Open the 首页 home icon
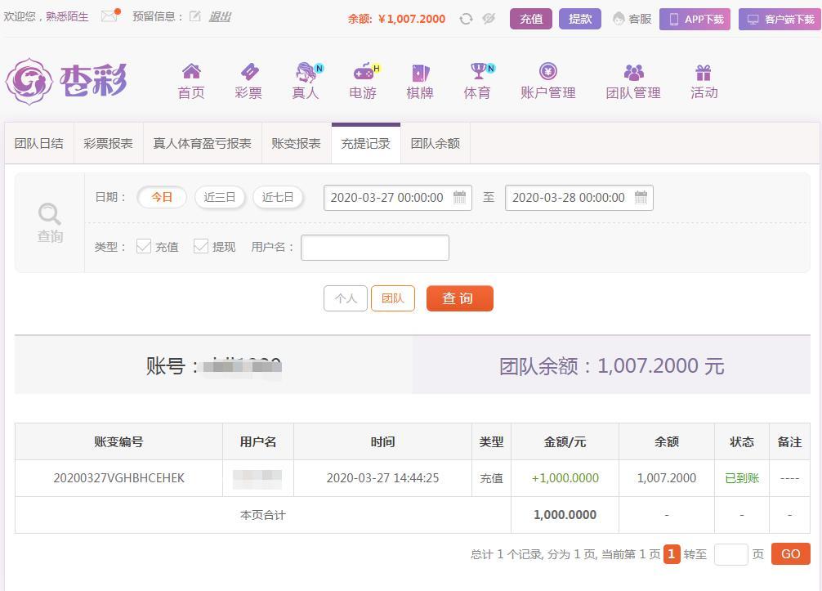The width and height of the screenshot is (822, 591). tap(191, 73)
